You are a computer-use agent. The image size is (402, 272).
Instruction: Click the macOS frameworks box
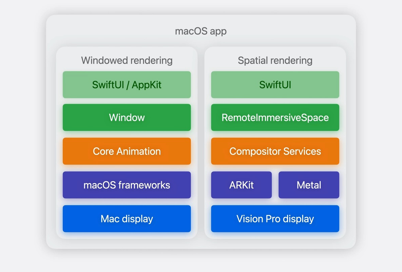126,185
